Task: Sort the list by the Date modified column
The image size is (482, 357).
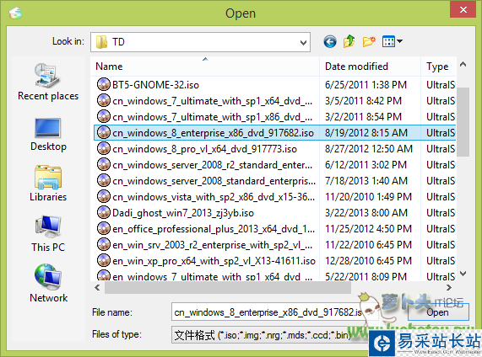Action: (370, 67)
